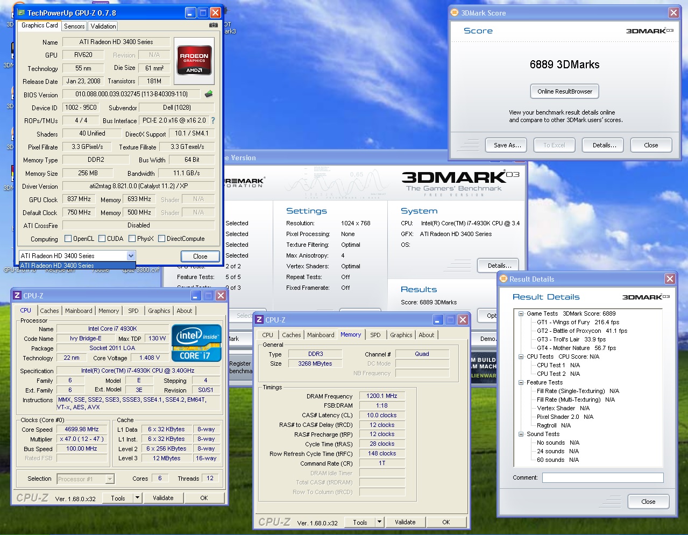Click the 1200.1 MHz DRAM frequency value
688x535 pixels.
coord(381,396)
